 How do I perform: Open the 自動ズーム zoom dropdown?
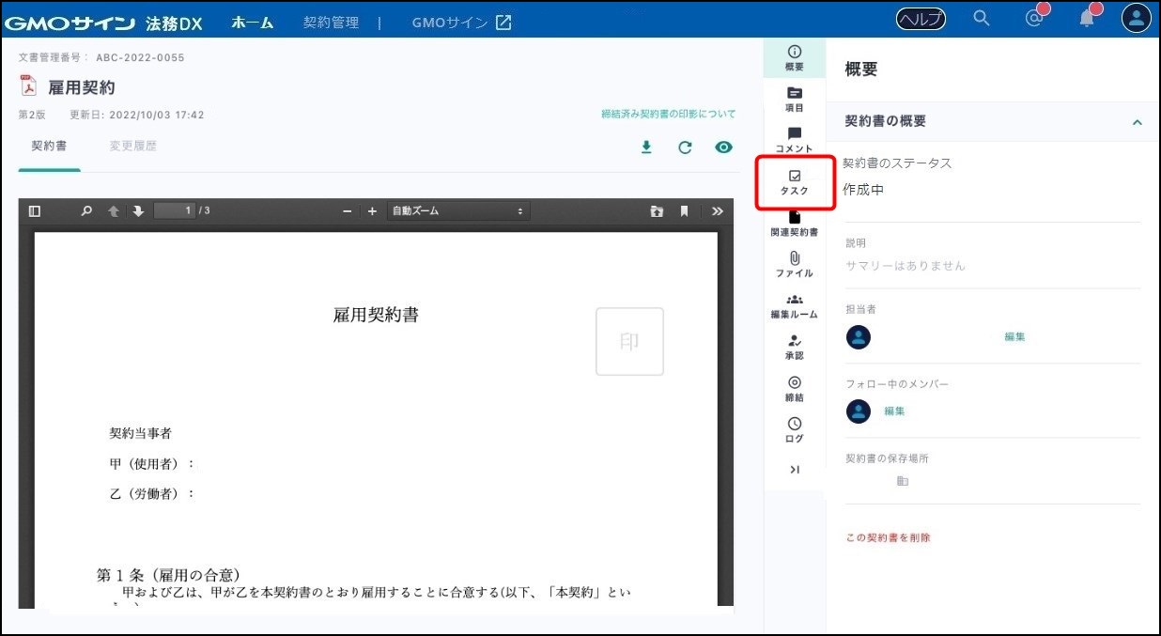pos(457,211)
